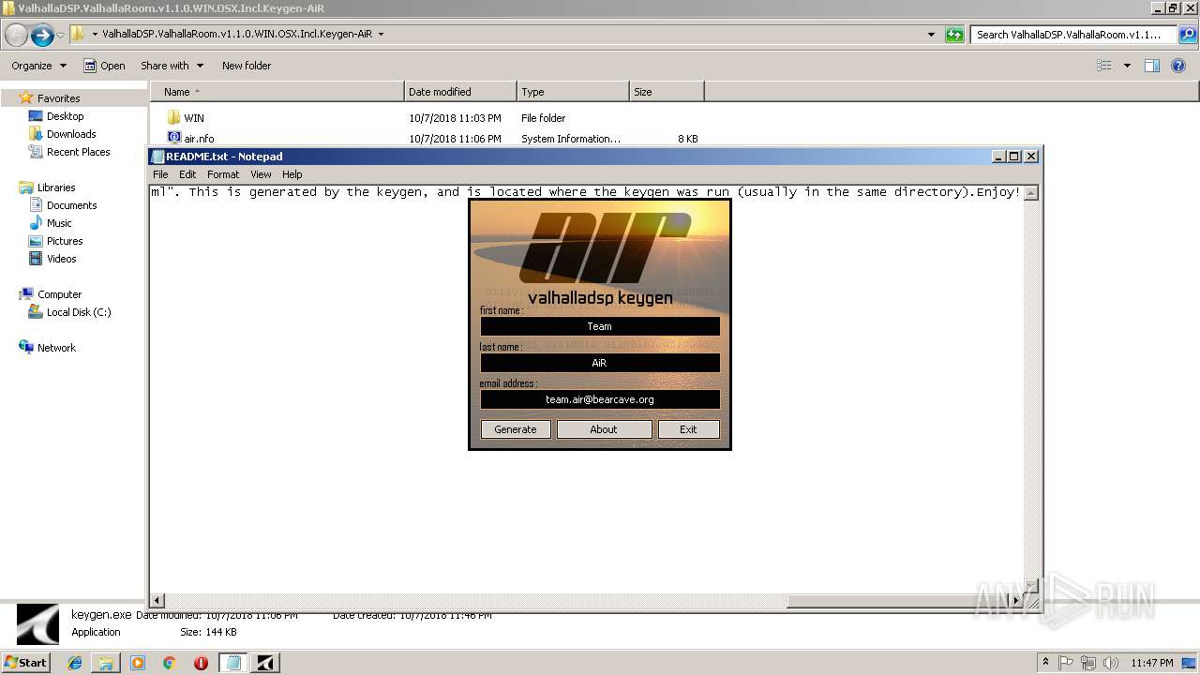1200x675 pixels.
Task: Click Notepad horizontal scrollbar left arrow
Action: (x=157, y=601)
